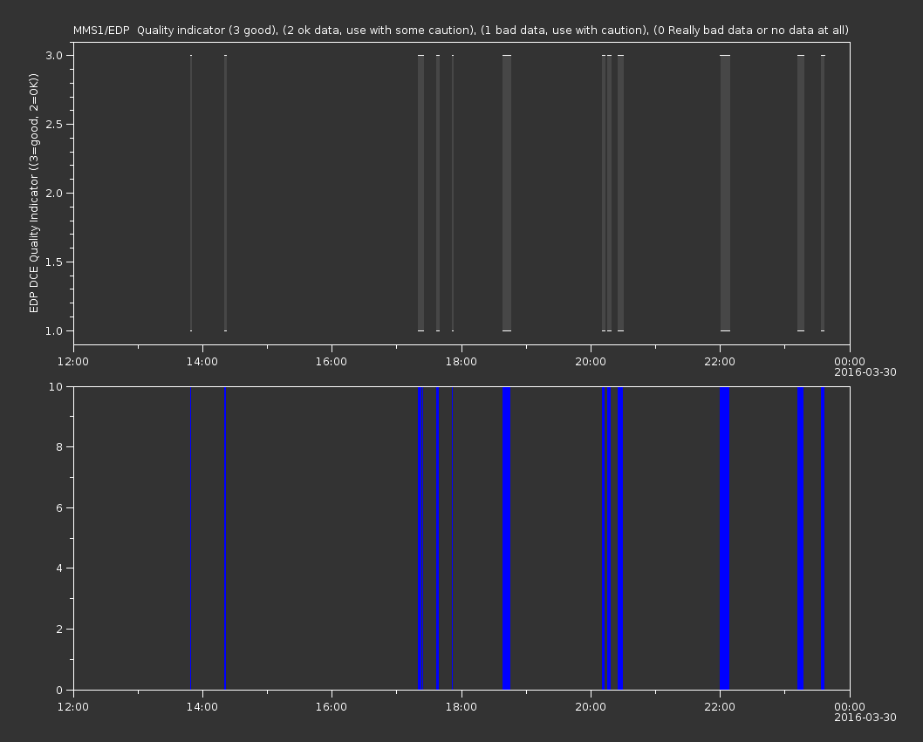Screen dimensions: 923x742
Task: Click the thin blue line just before 14:00
Action: [x=191, y=538]
